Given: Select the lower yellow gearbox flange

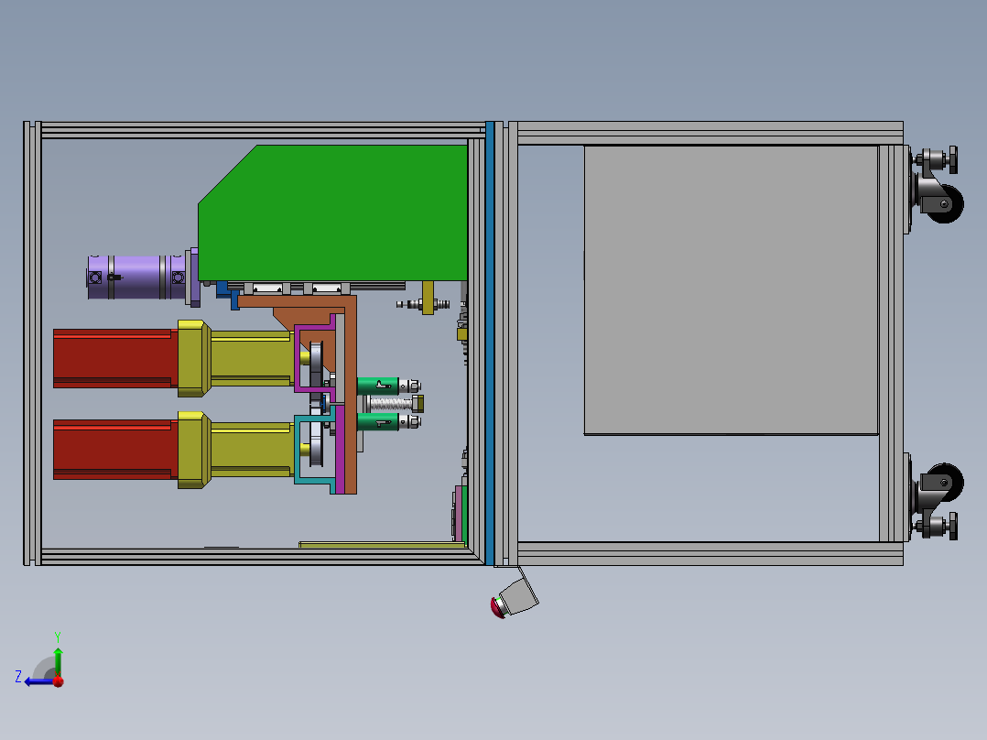Looking at the screenshot, I should pos(194,450).
